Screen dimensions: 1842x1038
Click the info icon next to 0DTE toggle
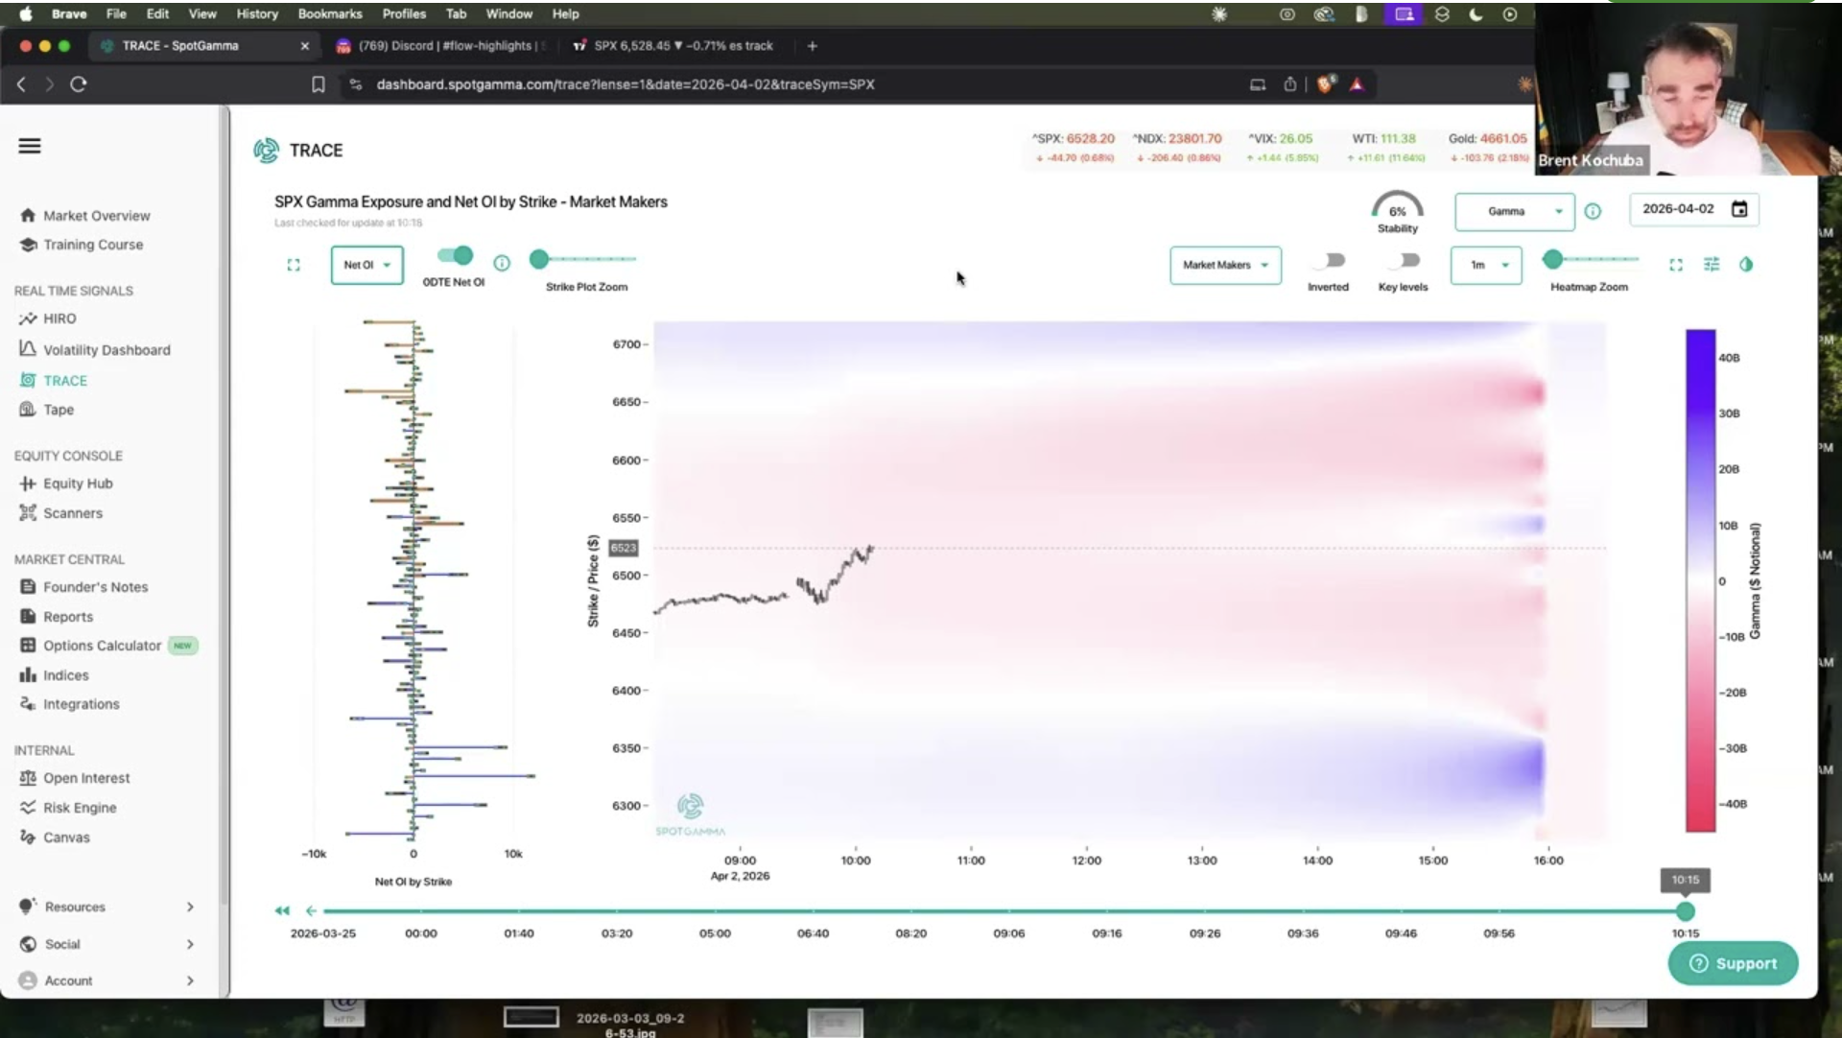coord(502,263)
